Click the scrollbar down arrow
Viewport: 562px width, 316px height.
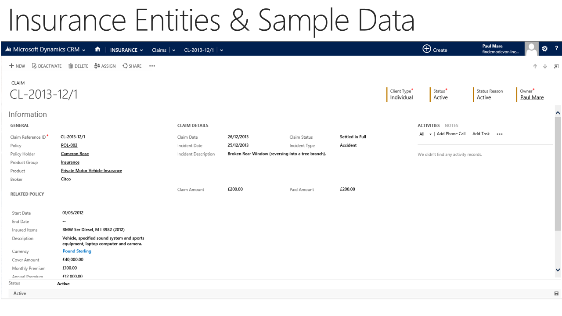pos(558,270)
